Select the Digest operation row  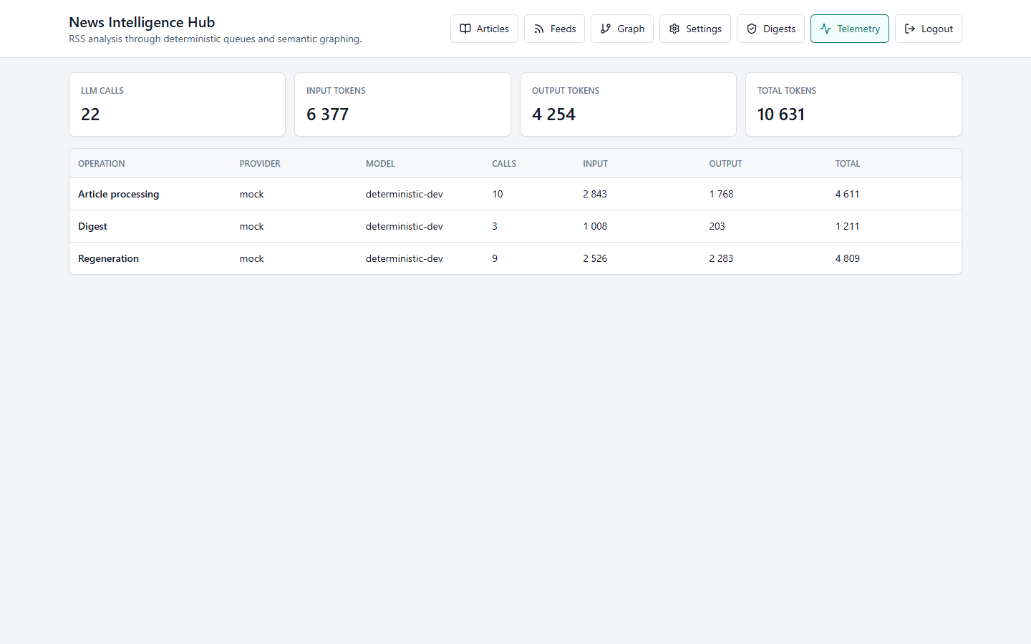[515, 226]
